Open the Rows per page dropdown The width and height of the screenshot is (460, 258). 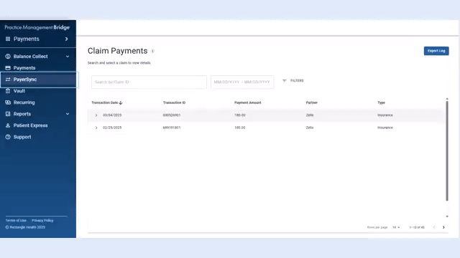(x=396, y=227)
